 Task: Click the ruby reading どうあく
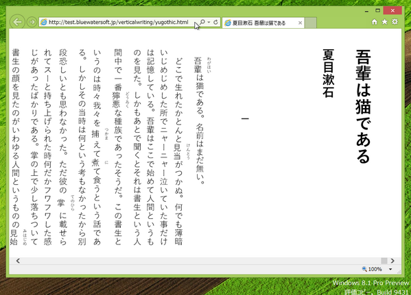128,100
